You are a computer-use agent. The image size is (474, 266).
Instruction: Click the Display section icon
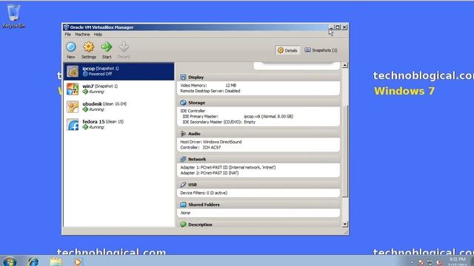point(183,77)
